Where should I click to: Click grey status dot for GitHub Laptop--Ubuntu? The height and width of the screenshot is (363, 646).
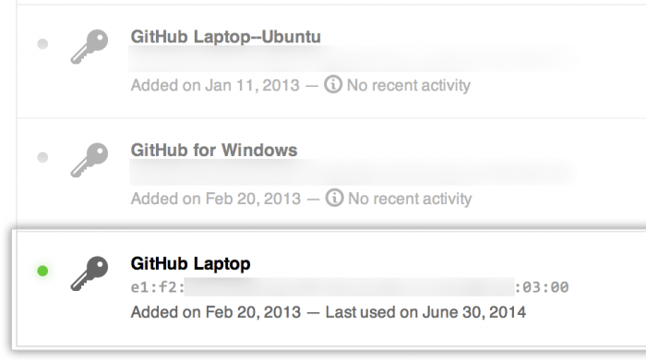(x=42, y=43)
